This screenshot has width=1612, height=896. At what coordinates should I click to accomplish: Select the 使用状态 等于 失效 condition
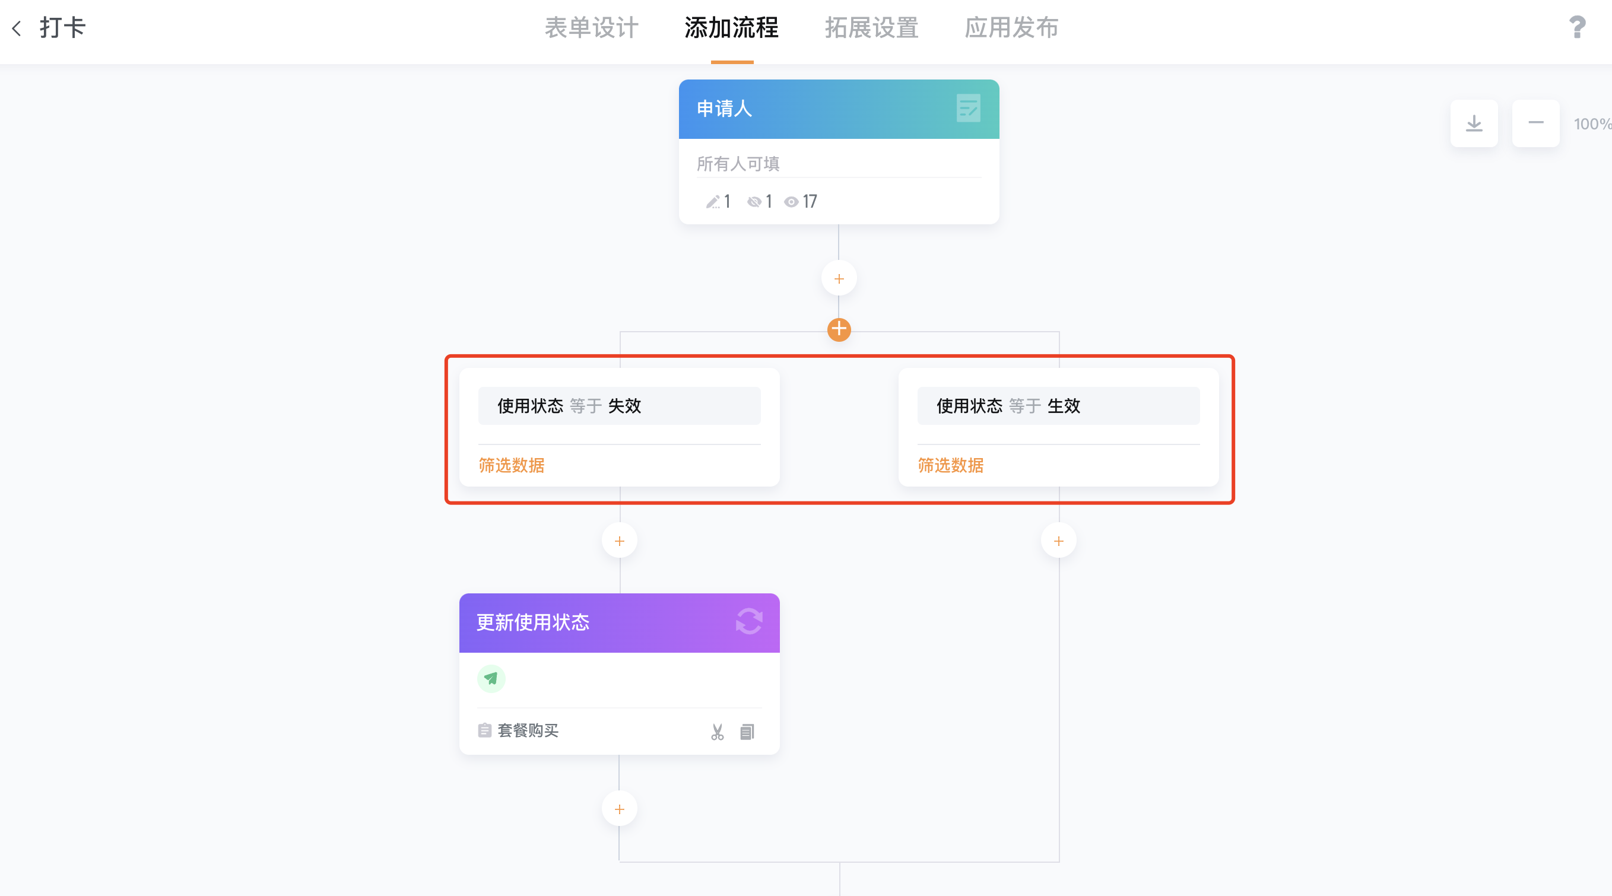pyautogui.click(x=620, y=406)
